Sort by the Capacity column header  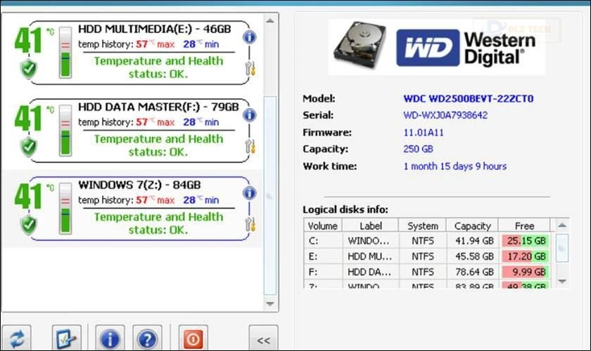click(x=473, y=226)
